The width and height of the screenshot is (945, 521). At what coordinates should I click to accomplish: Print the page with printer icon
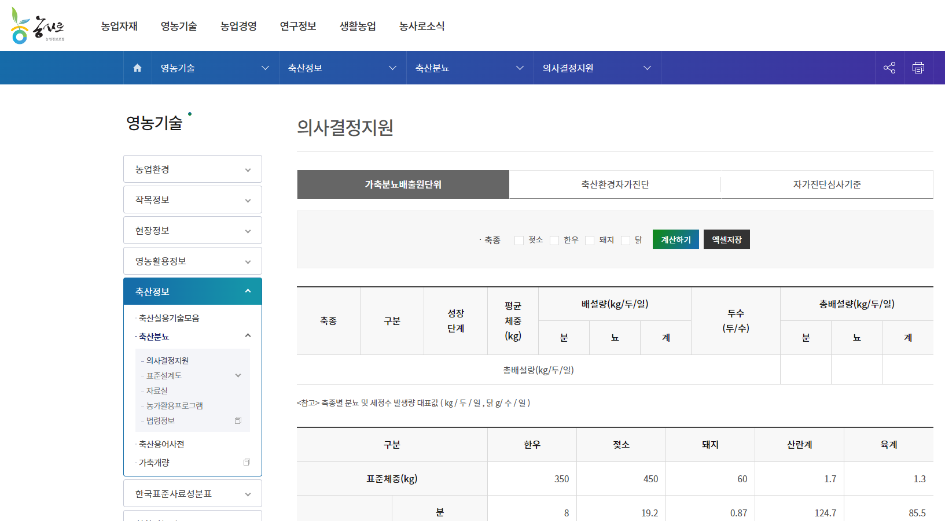[918, 68]
